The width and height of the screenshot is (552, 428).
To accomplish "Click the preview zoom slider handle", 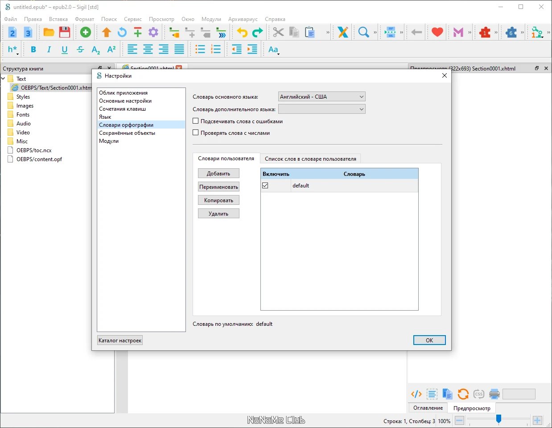I will point(498,418).
